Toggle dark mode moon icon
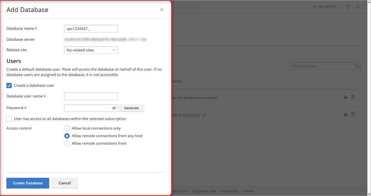371x196 pixels. 357,6
